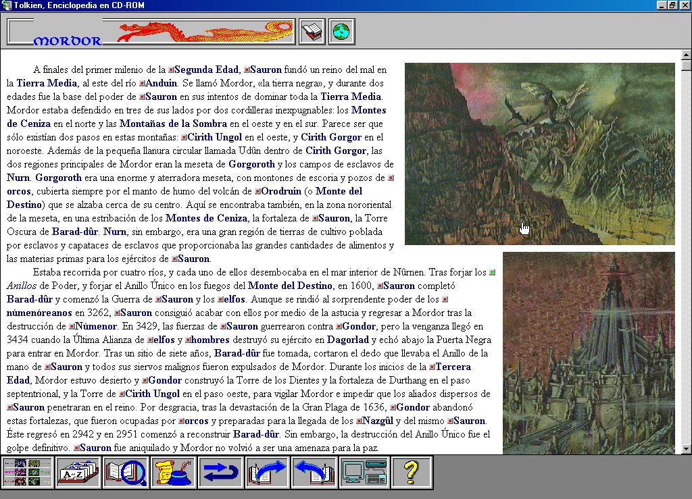This screenshot has width=692, height=499.
Task: Open the Orodruin entry link
Action: (280, 191)
